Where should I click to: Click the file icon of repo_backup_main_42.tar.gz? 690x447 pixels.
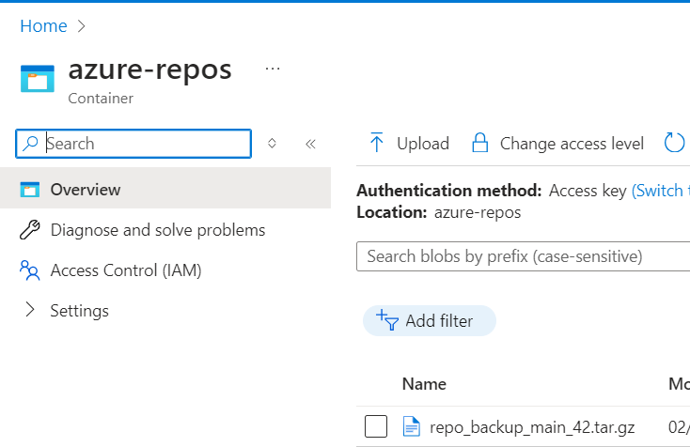pos(412,426)
